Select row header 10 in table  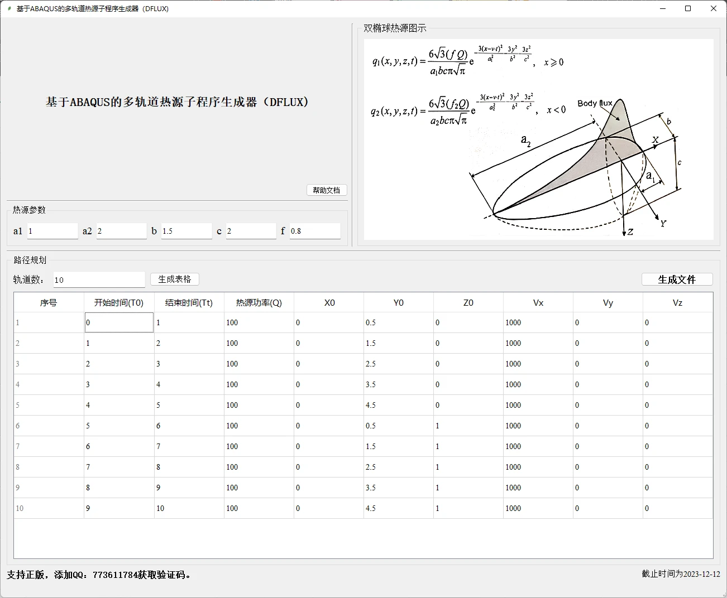pos(49,508)
